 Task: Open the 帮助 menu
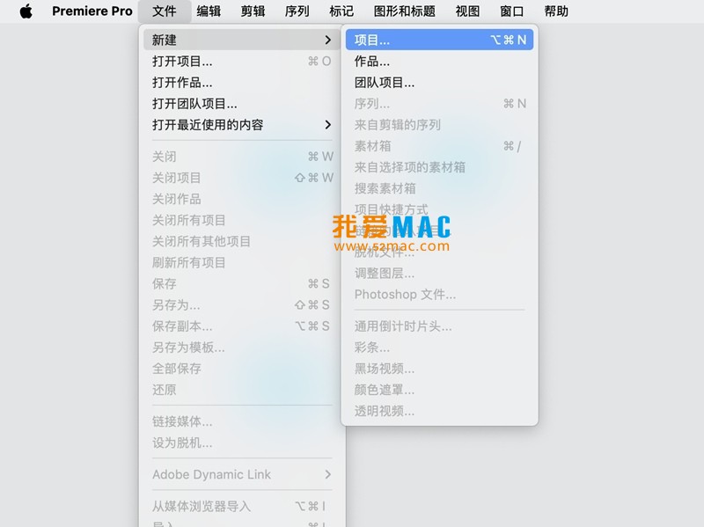pos(556,11)
